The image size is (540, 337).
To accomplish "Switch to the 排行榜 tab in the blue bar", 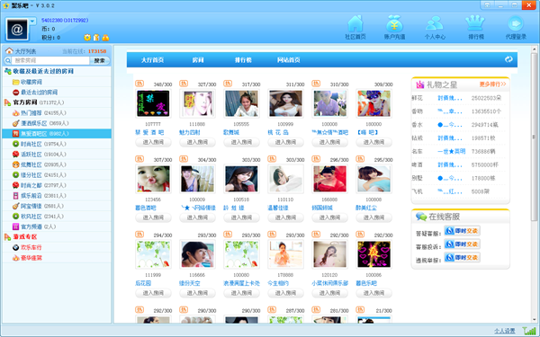I will tap(243, 60).
